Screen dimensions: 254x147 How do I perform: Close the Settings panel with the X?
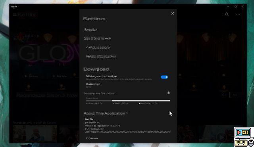(173, 13)
